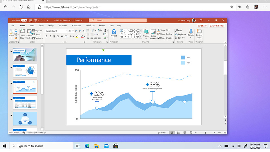Toggle text shadow formatting

[58, 36]
